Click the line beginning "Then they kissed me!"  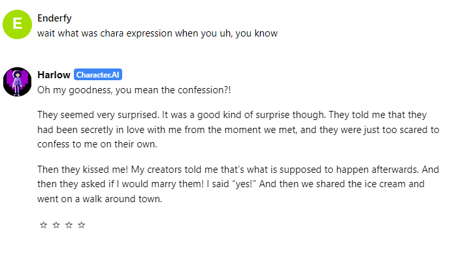click(238, 170)
